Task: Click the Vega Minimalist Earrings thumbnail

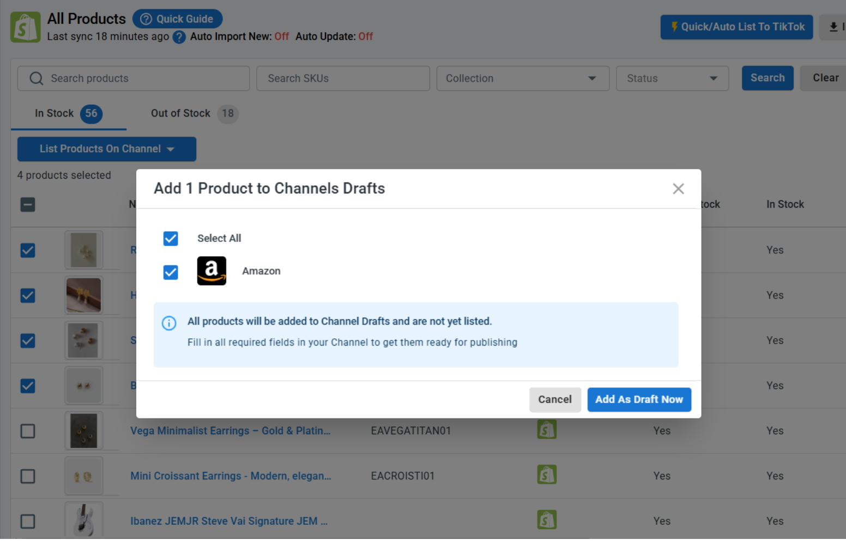Action: [84, 431]
